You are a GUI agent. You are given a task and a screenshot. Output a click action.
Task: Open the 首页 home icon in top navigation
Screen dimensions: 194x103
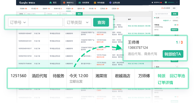[50, 3]
